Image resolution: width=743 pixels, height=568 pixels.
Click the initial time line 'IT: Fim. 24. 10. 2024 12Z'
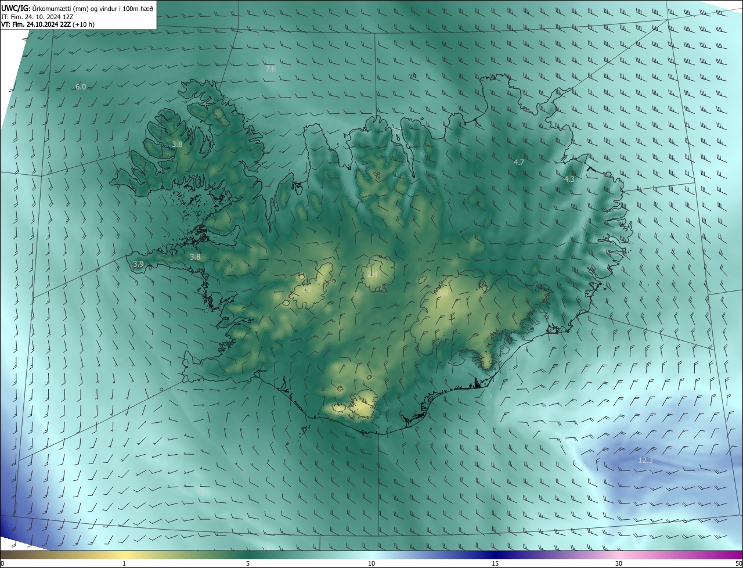(37, 16)
